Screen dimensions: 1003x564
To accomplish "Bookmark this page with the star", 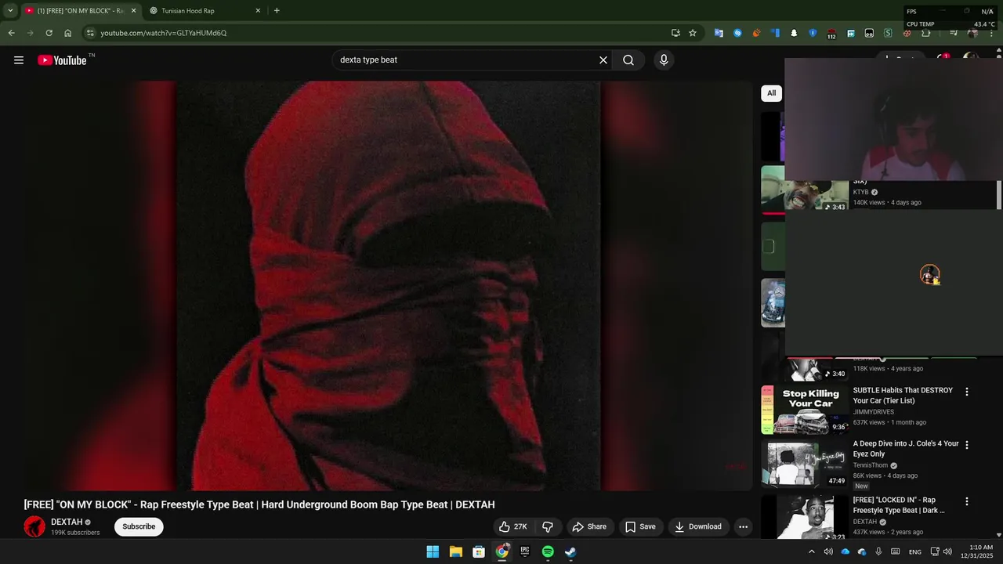I will coord(693,33).
